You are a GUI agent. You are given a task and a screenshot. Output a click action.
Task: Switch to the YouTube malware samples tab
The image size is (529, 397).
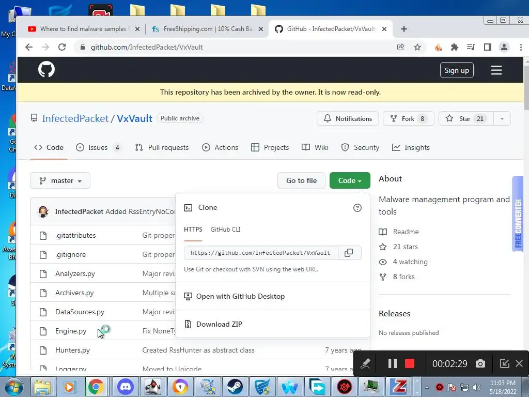click(83, 29)
